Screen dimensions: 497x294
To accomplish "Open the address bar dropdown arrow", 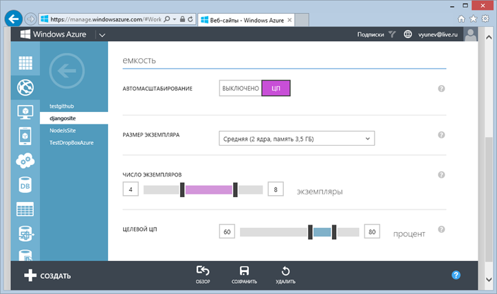I will (x=175, y=19).
